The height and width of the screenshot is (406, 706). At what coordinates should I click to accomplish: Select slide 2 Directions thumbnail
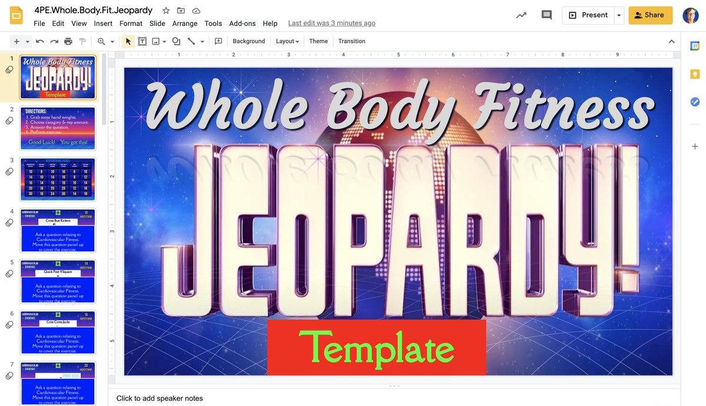point(58,128)
